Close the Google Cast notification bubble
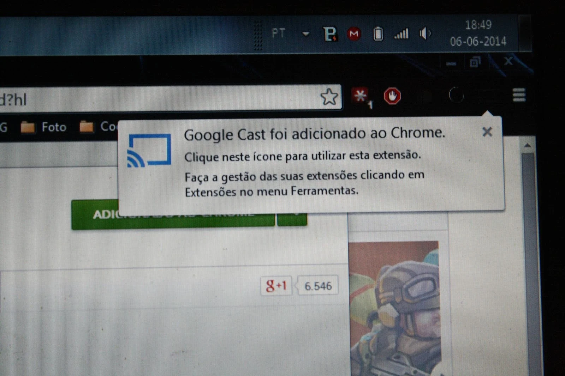The image size is (565, 376). 487,132
